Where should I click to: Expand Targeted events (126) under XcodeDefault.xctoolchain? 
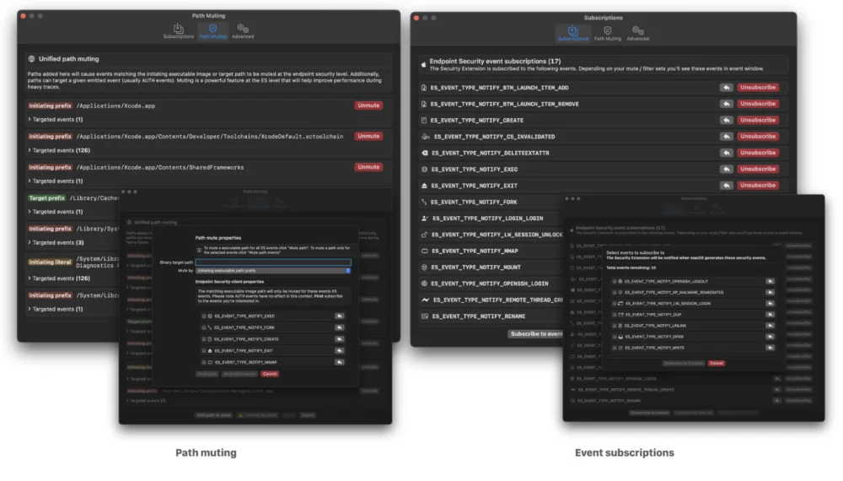pyautogui.click(x=59, y=150)
